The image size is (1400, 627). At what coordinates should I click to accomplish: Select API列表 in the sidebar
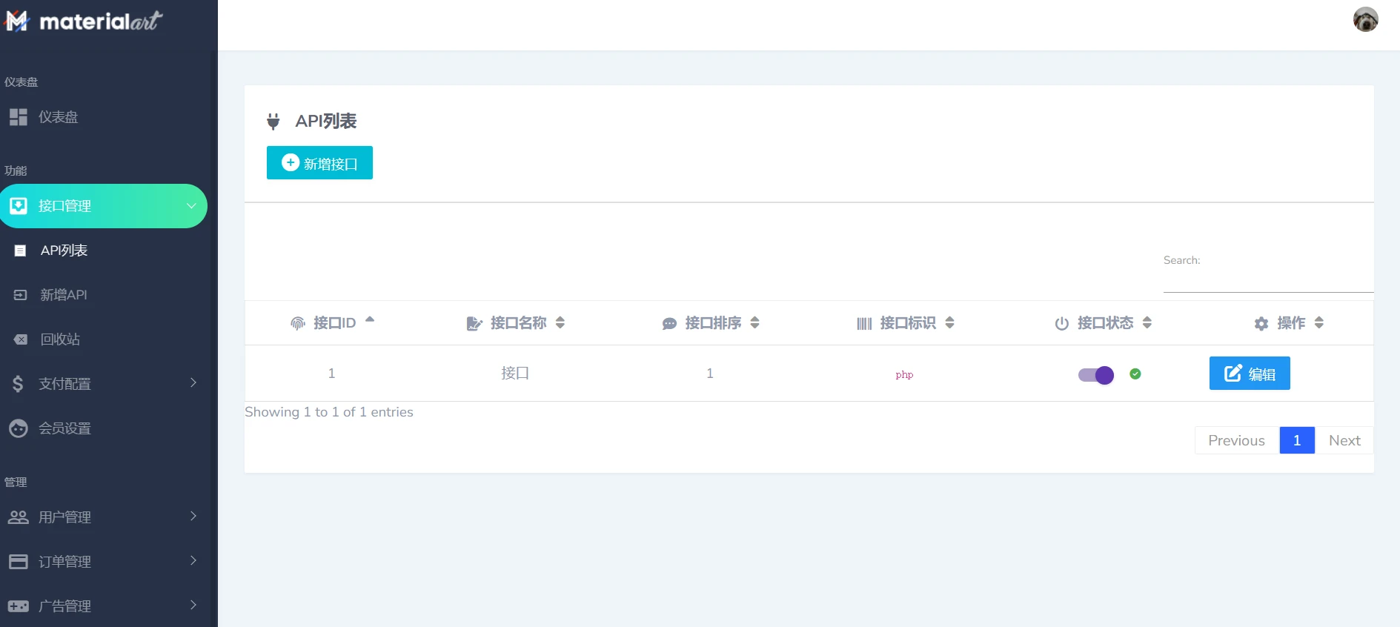click(x=64, y=251)
